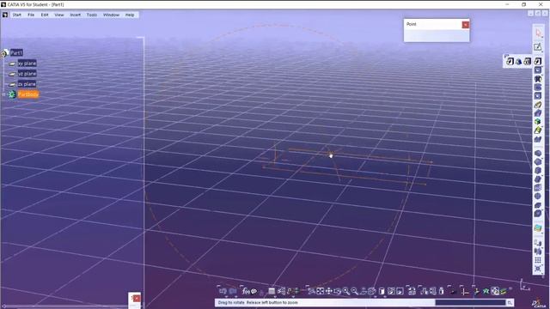This screenshot has width=550, height=309.
Task: Open the File menu
Action: tap(31, 15)
